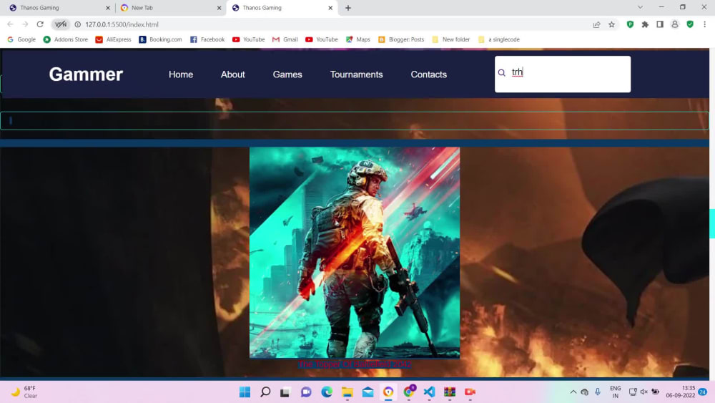715x403 pixels.
Task: Click the browser forward arrow
Action: coord(25,24)
